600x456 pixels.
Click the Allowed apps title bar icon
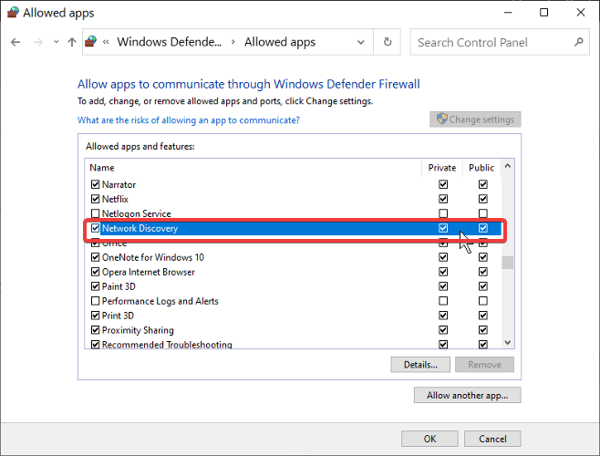click(13, 13)
